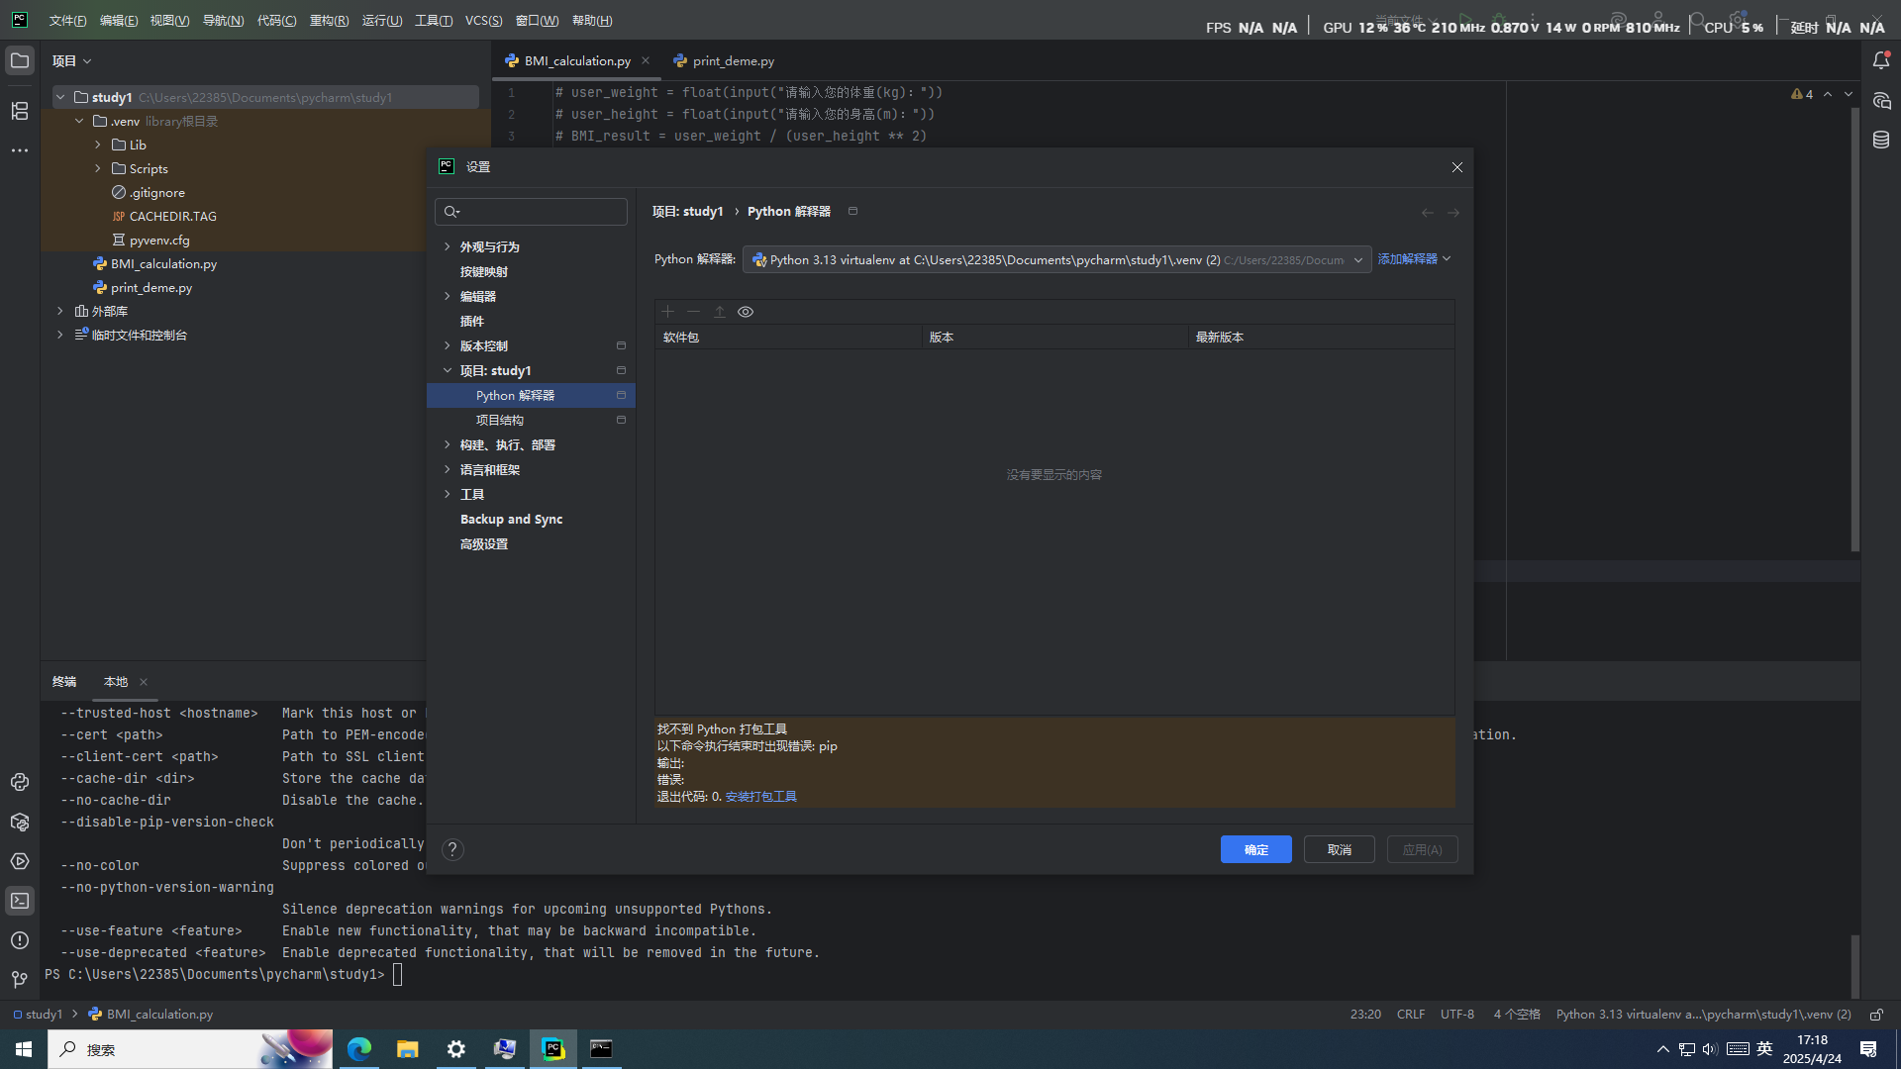Screen dimensions: 1901x1069
Task: Open the Python interpreter dropdown
Action: click(1056, 259)
